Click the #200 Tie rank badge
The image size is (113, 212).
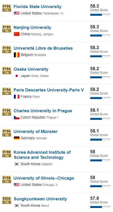[7, 200]
